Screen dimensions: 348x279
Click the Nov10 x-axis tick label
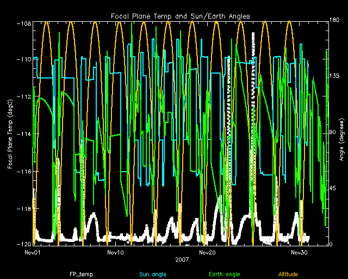coord(115,252)
